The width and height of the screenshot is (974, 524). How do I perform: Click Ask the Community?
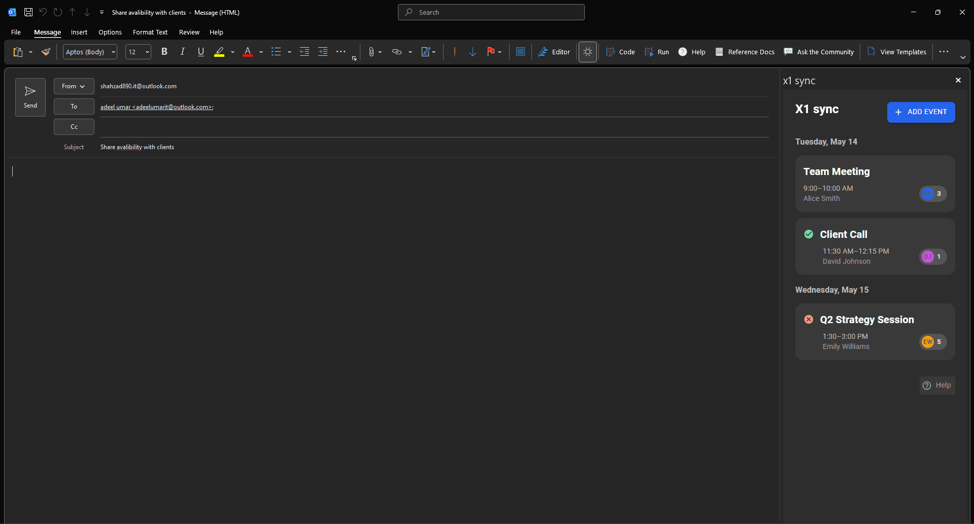pos(819,52)
